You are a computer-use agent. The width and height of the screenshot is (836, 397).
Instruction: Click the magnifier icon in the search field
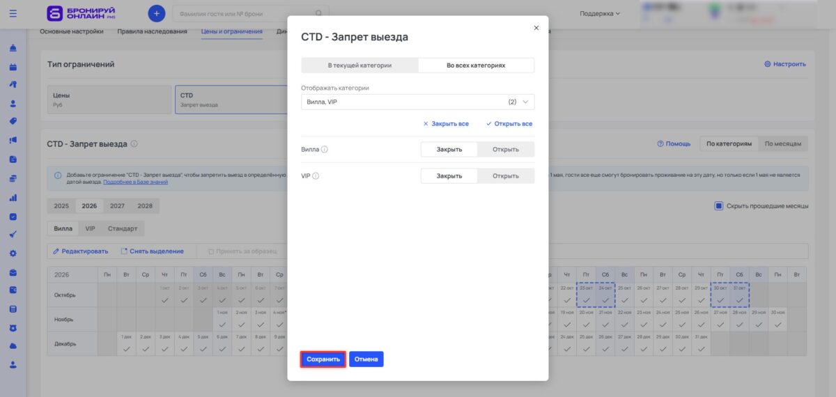[x=319, y=13]
